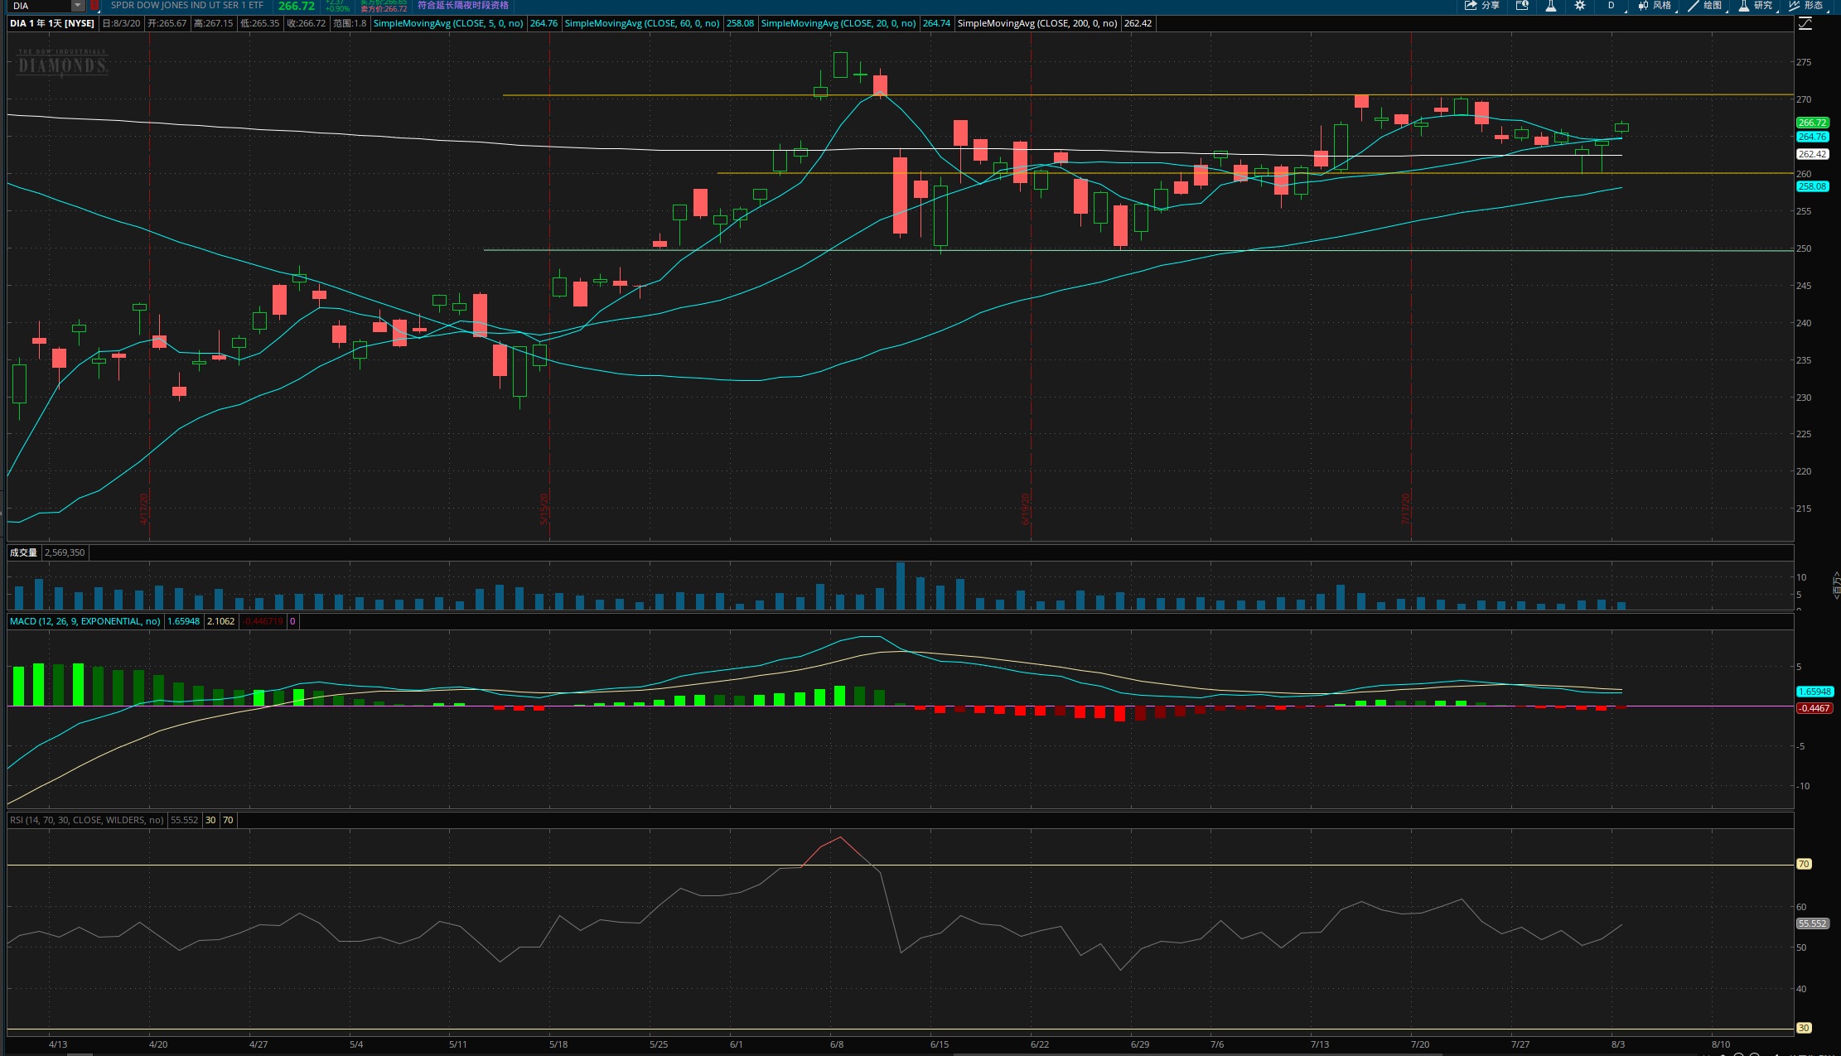Screen dimensions: 1841x1056
Task: Click the flask icon left of the gear
Action: click(x=1550, y=6)
